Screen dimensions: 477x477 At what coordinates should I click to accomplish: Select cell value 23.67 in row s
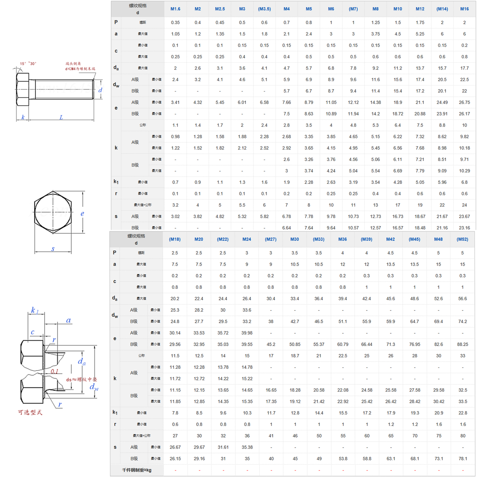click(x=464, y=216)
